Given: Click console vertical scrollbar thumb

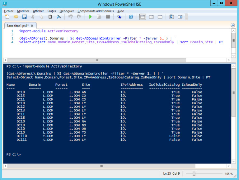Looking at the screenshot, I should [233, 92].
